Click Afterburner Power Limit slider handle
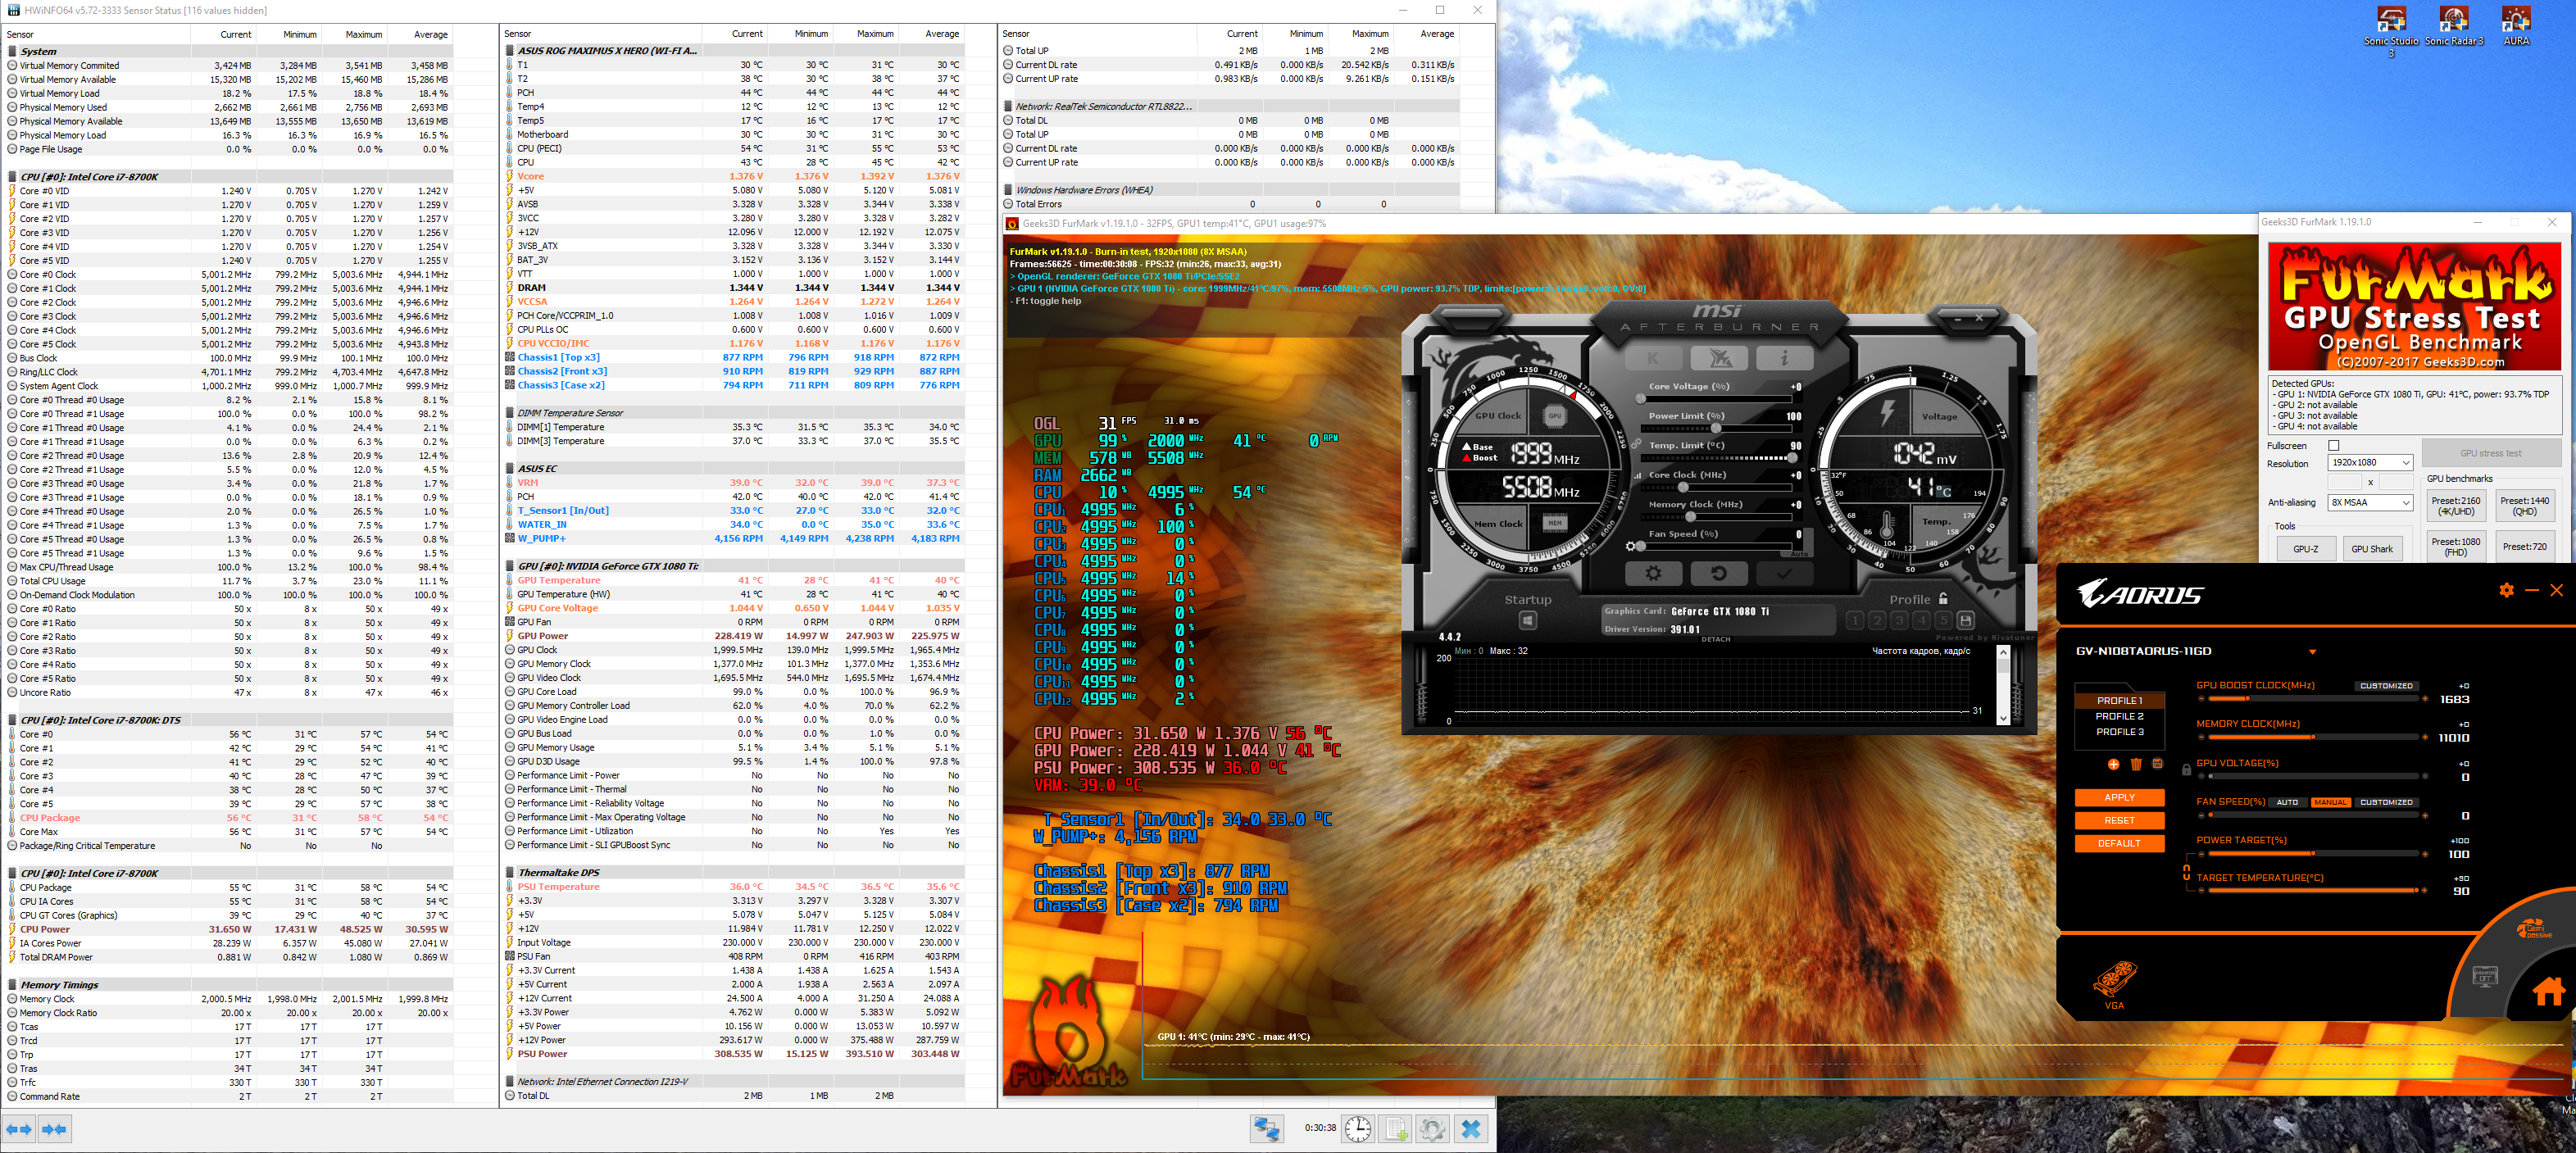Viewport: 2576px width, 1153px height. (x=1715, y=428)
